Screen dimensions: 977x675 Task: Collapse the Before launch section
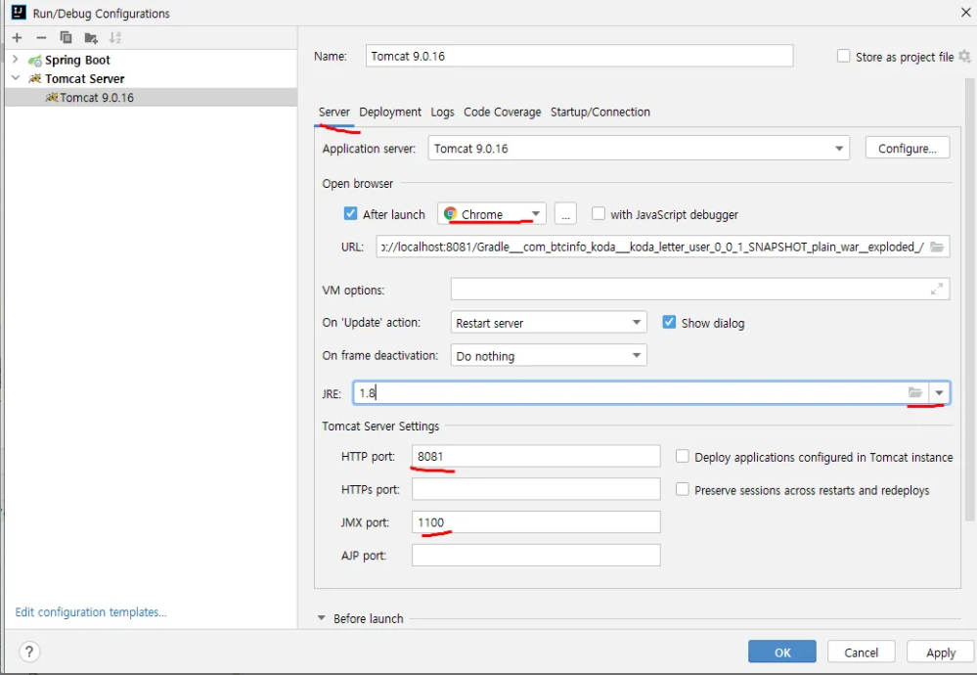[322, 618]
